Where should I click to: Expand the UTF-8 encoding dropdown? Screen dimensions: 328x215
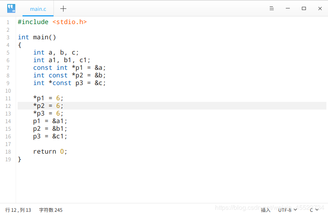(287, 210)
